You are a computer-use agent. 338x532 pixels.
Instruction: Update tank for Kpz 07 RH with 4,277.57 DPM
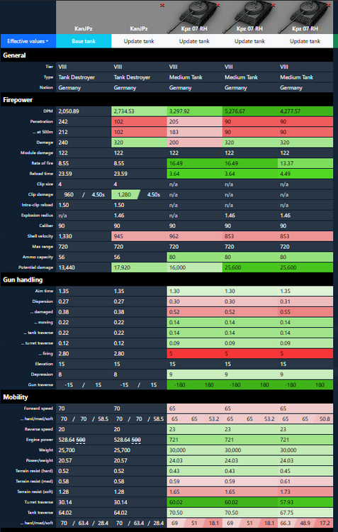[305, 41]
